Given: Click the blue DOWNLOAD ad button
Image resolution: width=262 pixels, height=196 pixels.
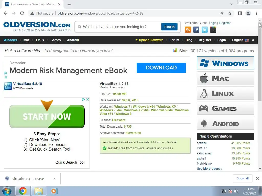Looking at the screenshot, I should [161, 68].
